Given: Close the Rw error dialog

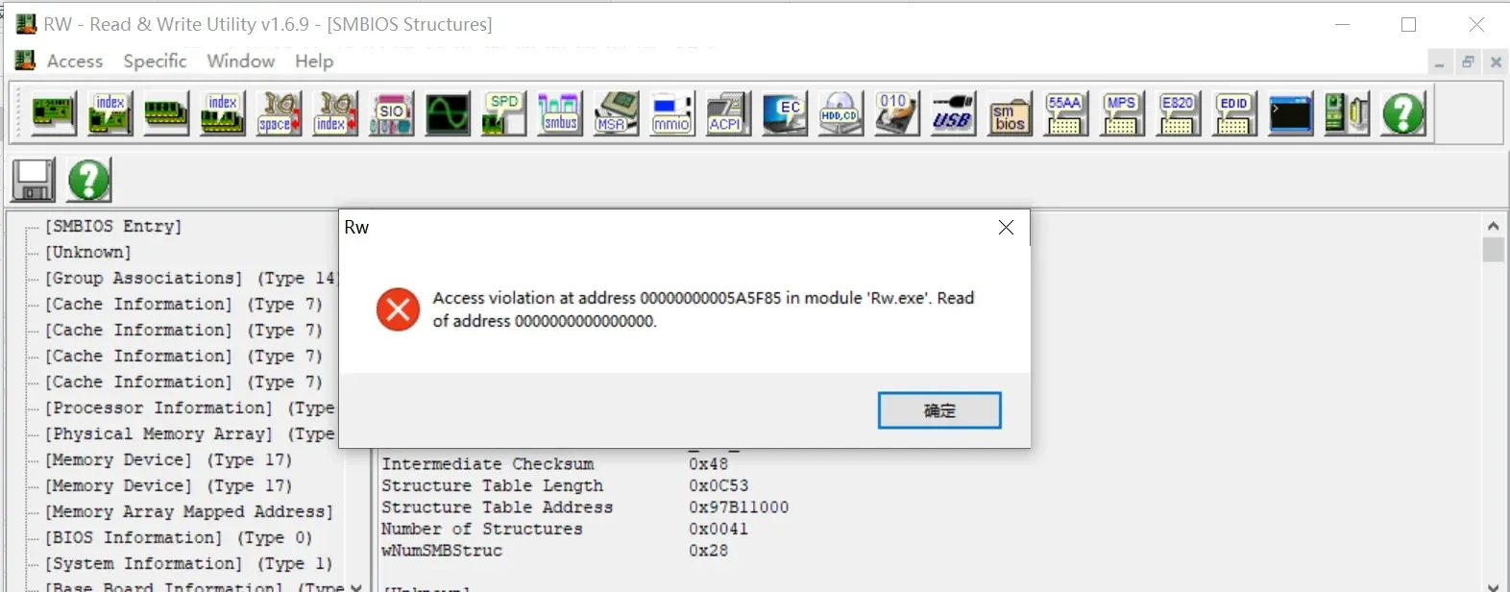Looking at the screenshot, I should [1006, 228].
